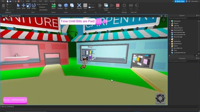
Task: Select ServerScriptService in Explorer
Action: pyautogui.click(x=179, y=35)
